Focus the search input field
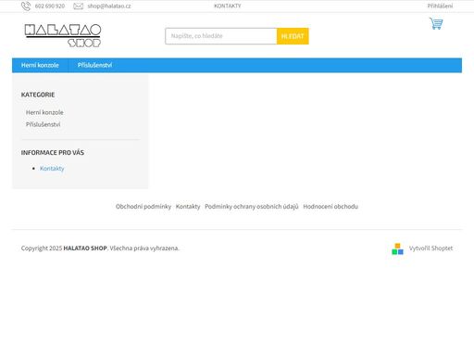 221,36
